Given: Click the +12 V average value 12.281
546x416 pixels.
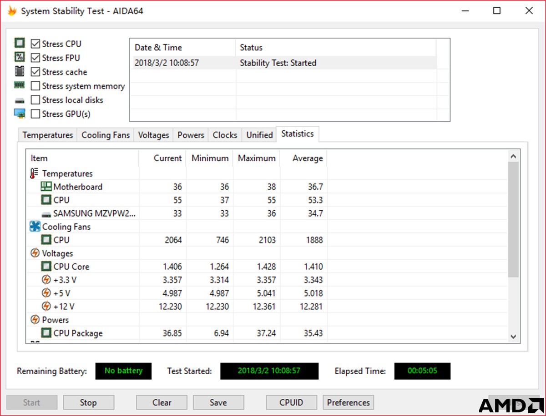Looking at the screenshot, I should tap(311, 307).
